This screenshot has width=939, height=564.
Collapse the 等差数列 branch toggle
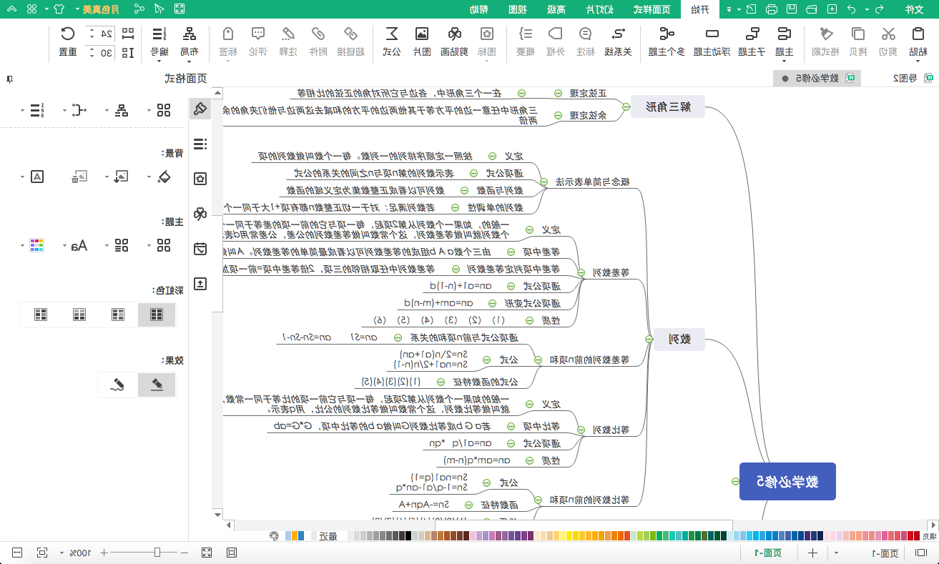coord(582,272)
